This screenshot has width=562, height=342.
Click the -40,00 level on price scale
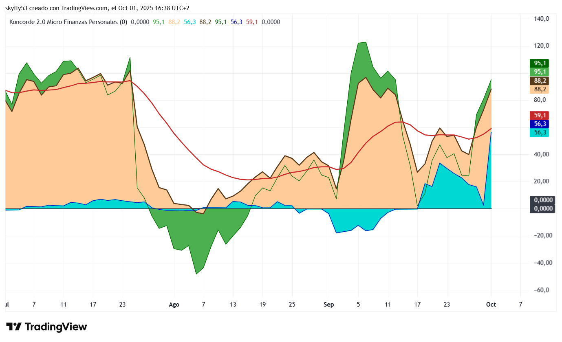542,263
